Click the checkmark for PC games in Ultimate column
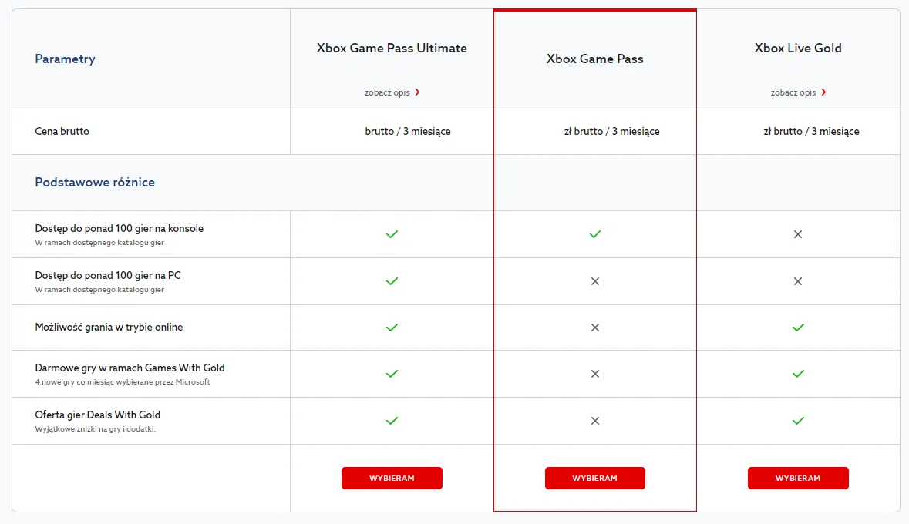Screen dimensions: 909x524 point(392,281)
